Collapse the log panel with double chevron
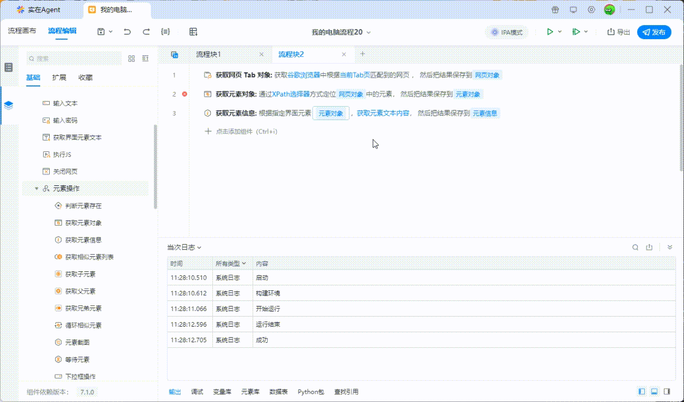The height and width of the screenshot is (402, 684). pyautogui.click(x=670, y=247)
